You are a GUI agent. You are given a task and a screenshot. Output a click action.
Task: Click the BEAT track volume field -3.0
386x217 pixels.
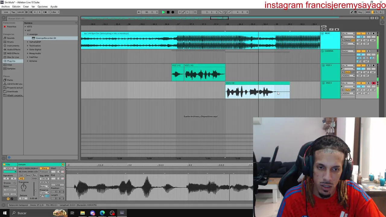click(x=361, y=37)
